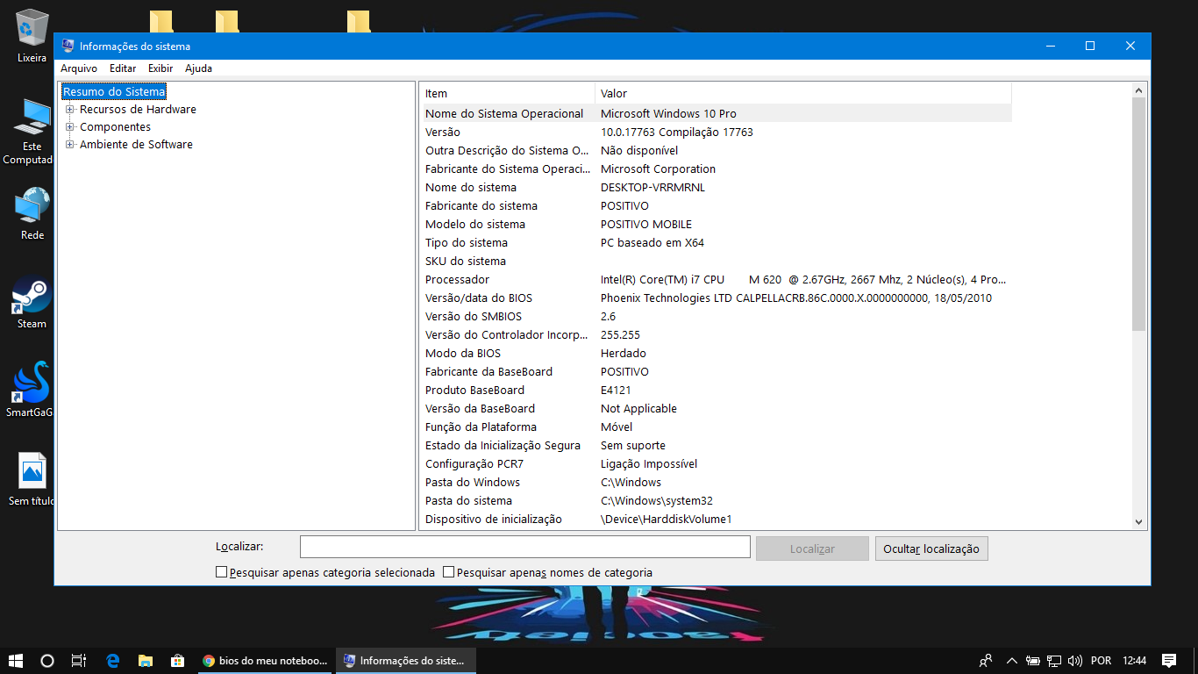The width and height of the screenshot is (1198, 674).
Task: Select Dispositivo de inicialização row
Action: [716, 519]
